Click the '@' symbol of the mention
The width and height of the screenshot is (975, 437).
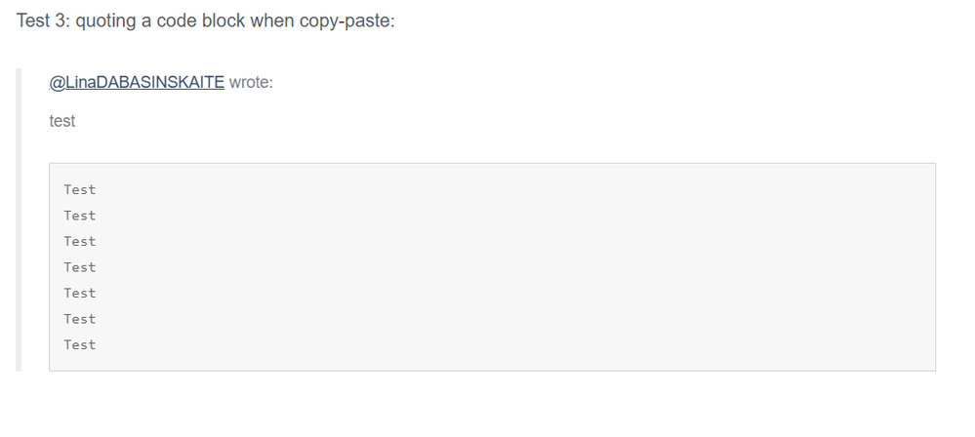point(57,82)
